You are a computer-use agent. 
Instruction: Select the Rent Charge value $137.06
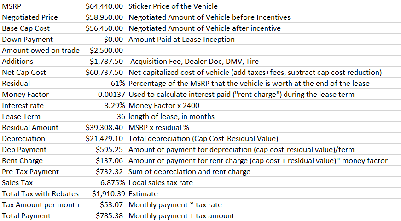105,160
